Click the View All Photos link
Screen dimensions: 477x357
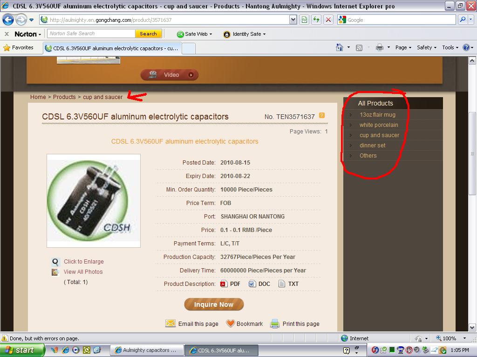click(83, 272)
